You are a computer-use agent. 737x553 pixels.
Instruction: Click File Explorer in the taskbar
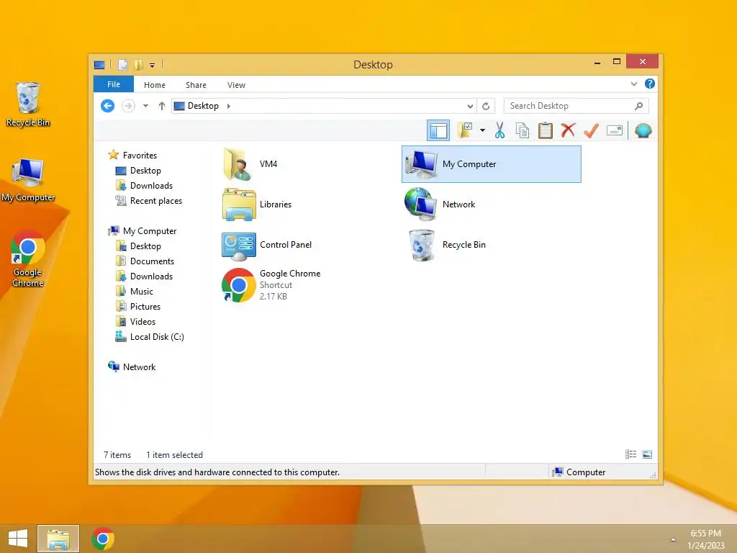click(x=58, y=539)
